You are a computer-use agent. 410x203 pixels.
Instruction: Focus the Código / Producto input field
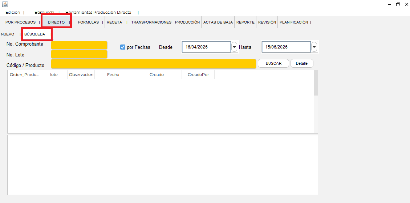tap(154, 64)
